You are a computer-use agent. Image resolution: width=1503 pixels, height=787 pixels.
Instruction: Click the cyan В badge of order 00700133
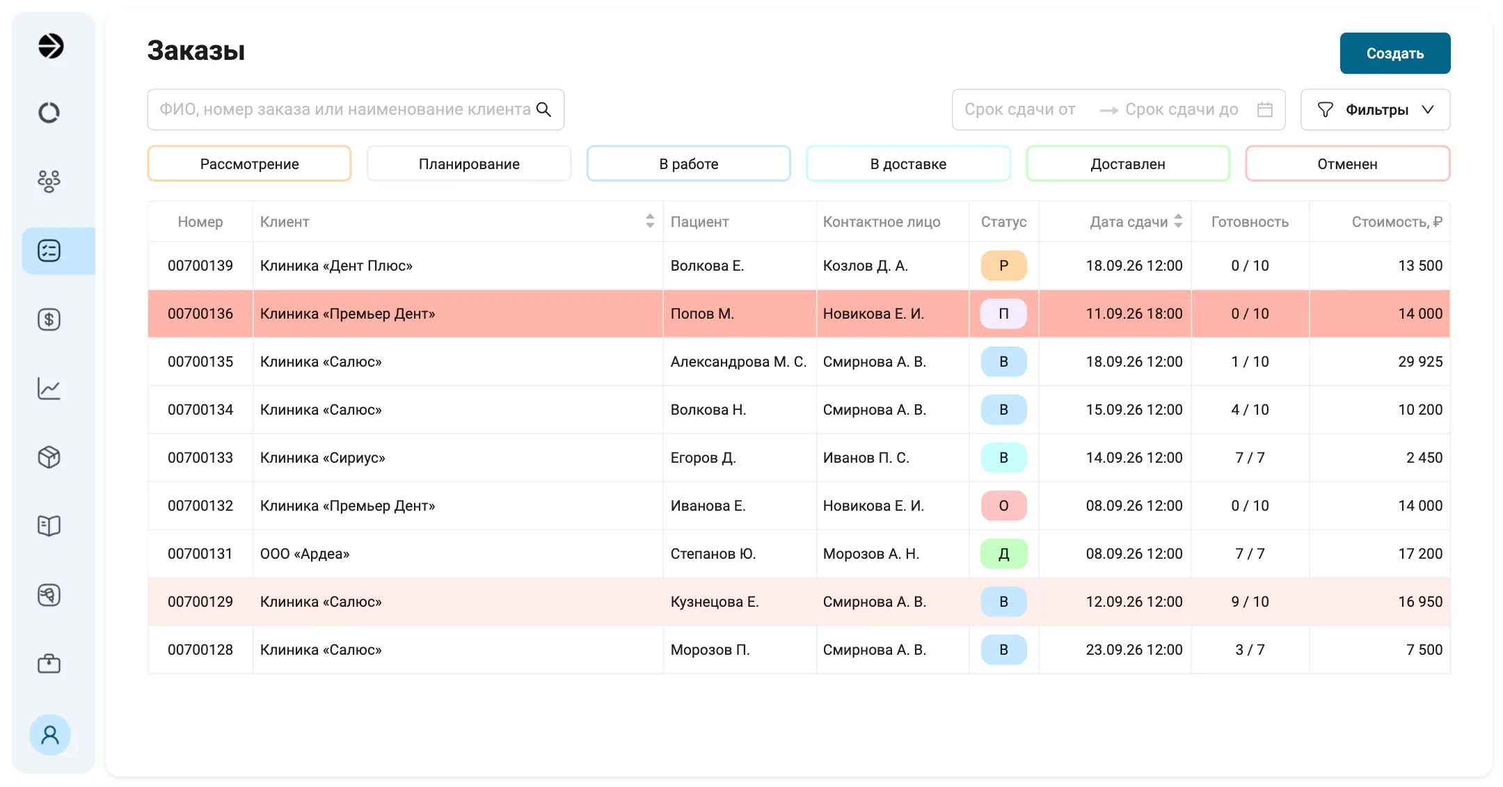[x=1003, y=458]
